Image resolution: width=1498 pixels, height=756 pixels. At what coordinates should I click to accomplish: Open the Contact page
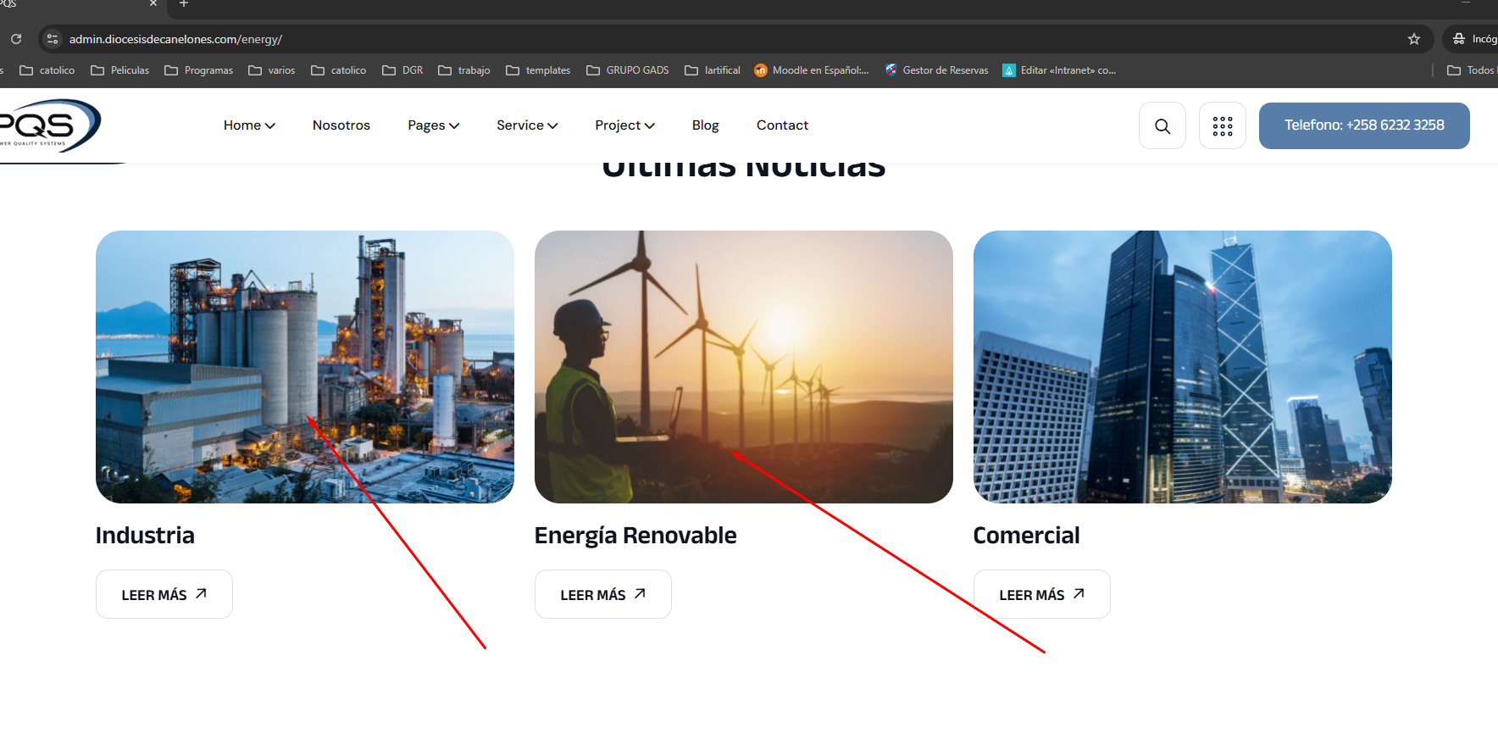(x=782, y=125)
